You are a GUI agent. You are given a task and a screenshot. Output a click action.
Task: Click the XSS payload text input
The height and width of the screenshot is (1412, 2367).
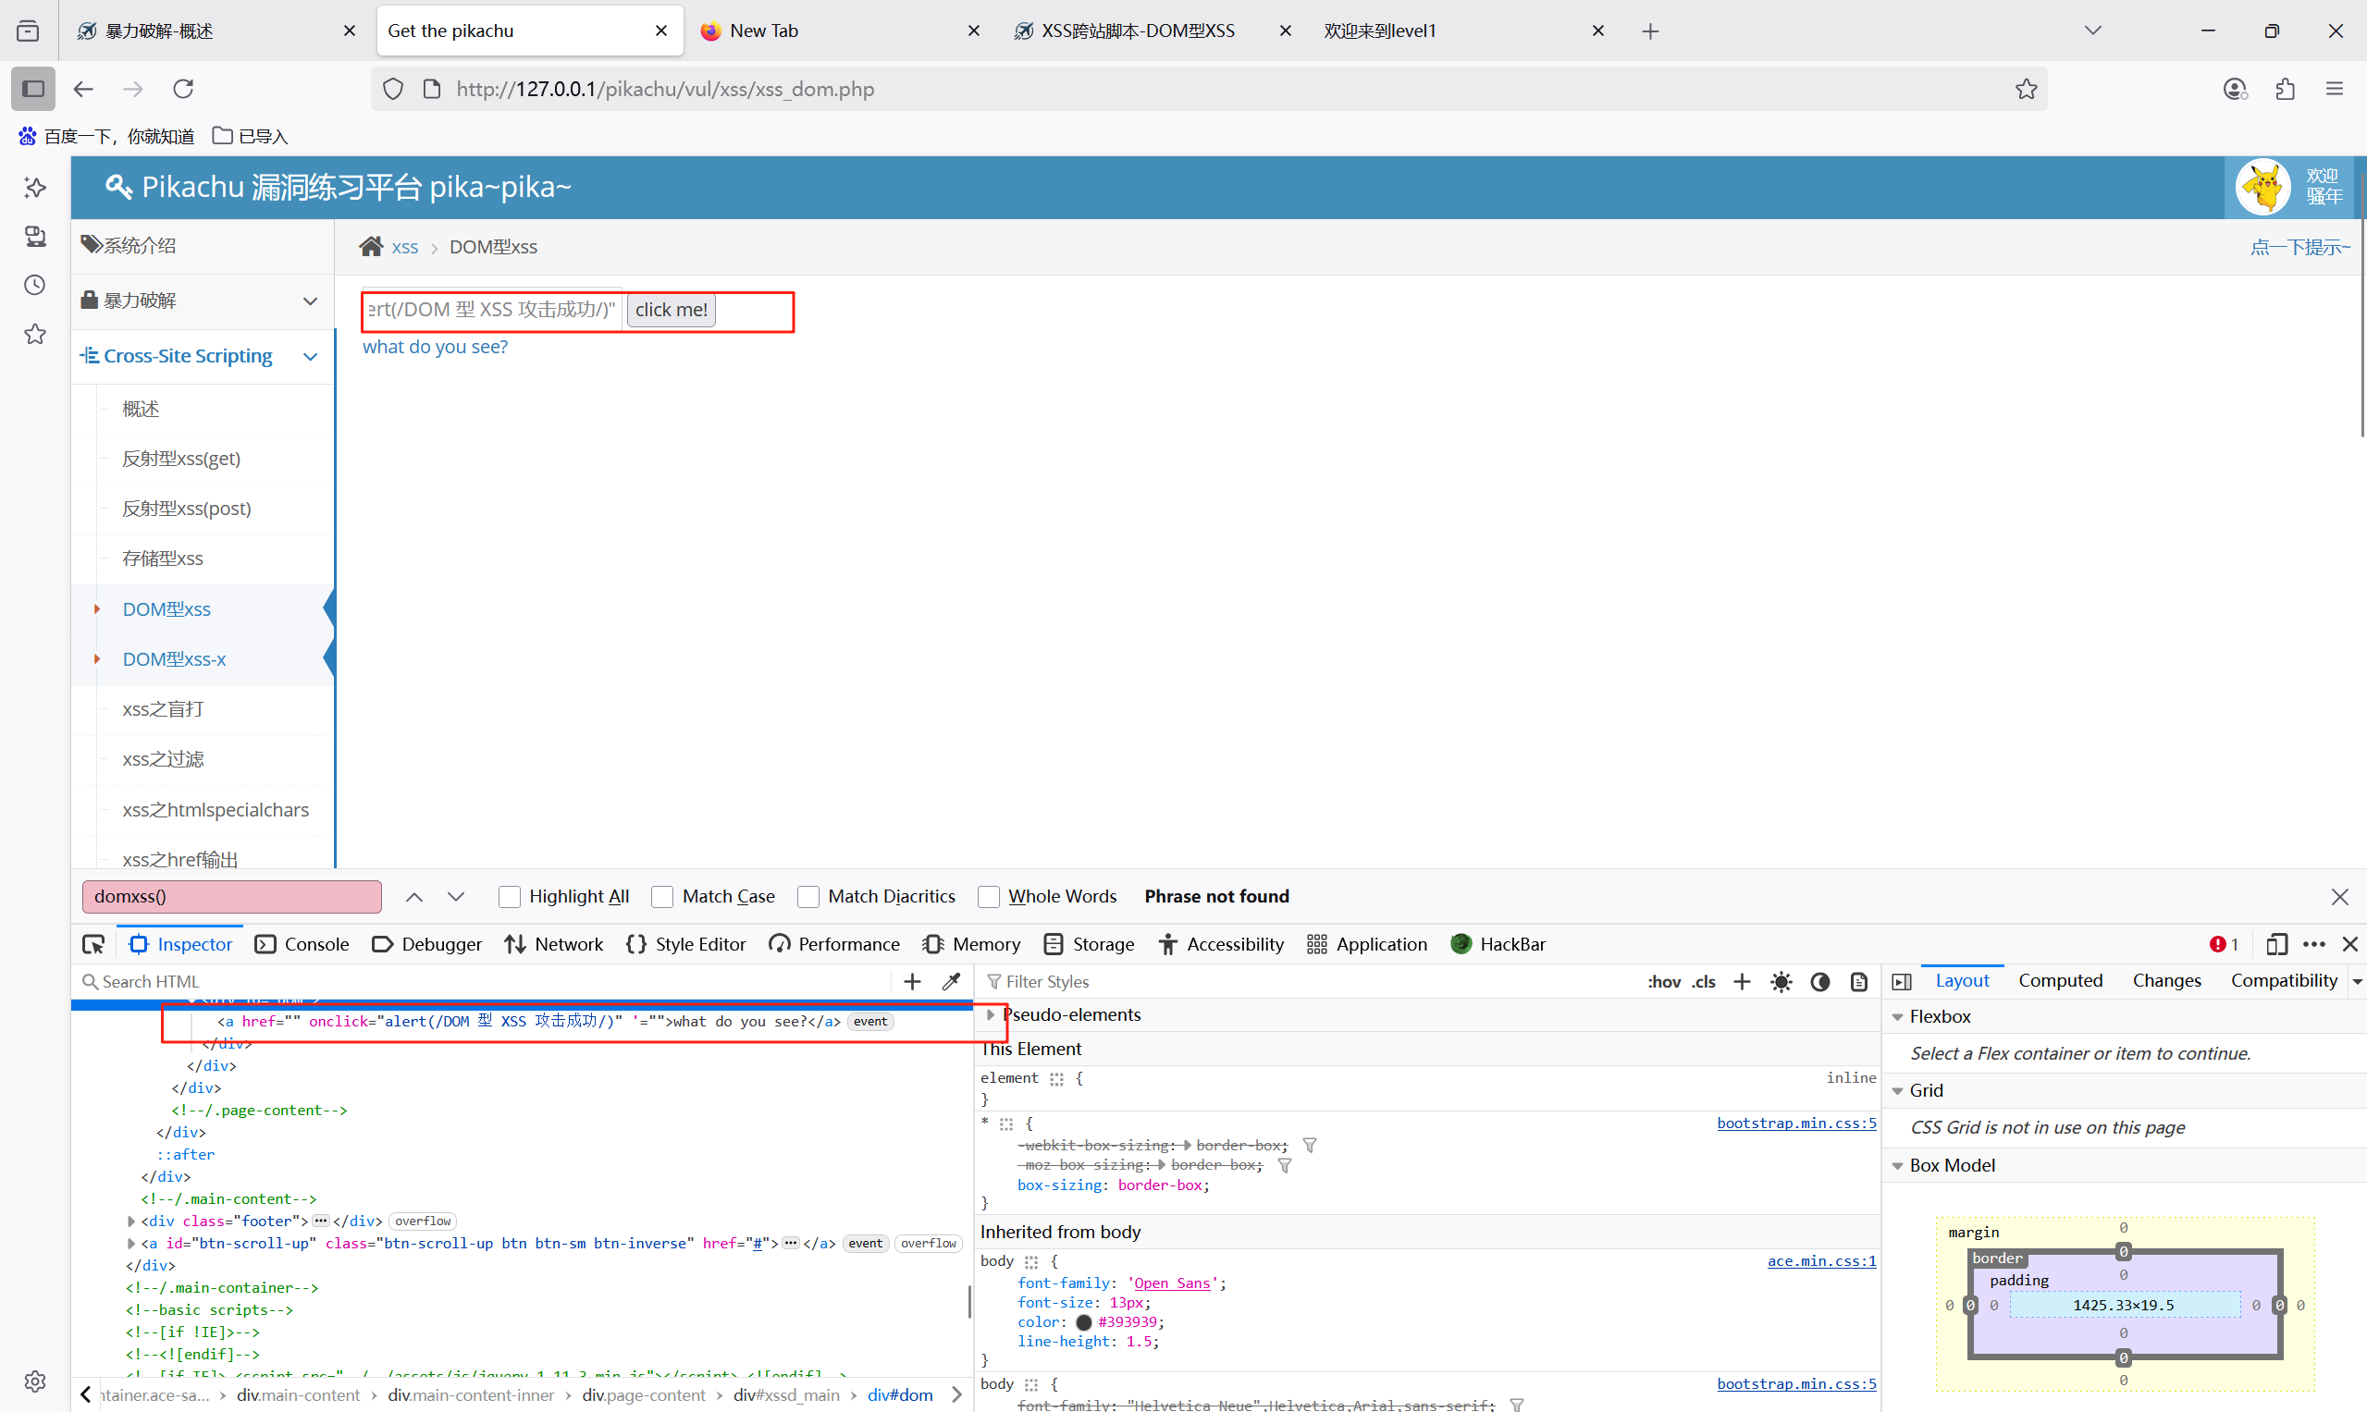coord(492,309)
